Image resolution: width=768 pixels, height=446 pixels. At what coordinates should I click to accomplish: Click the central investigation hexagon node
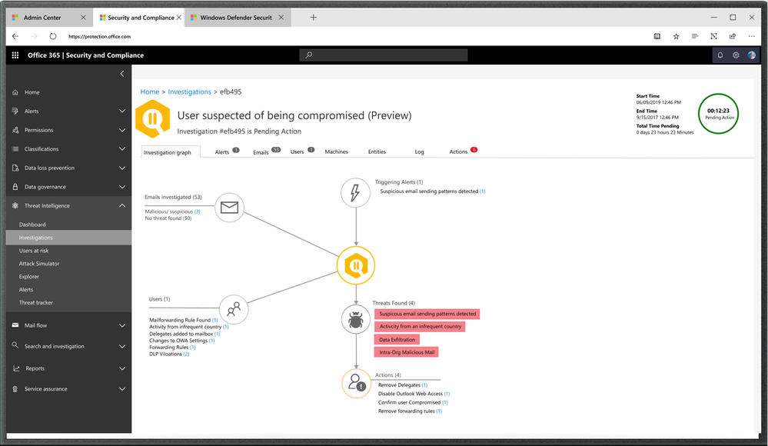click(356, 265)
